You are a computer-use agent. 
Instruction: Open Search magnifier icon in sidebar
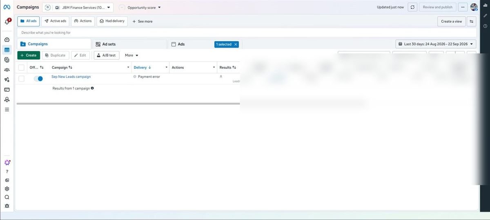[7, 197]
